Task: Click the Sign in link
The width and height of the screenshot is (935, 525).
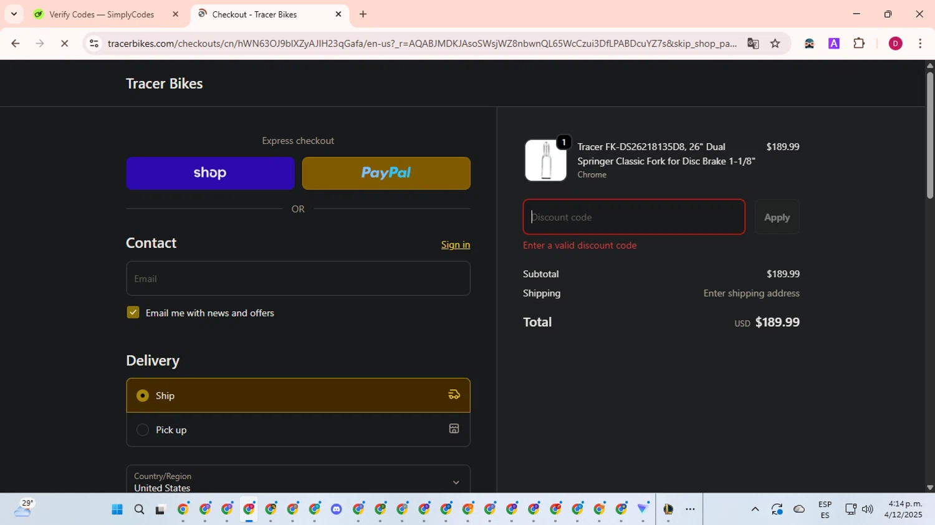Action: pos(456,245)
